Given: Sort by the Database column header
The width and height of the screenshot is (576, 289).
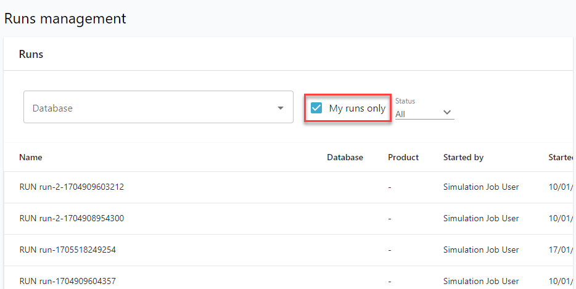Looking at the screenshot, I should (x=345, y=157).
